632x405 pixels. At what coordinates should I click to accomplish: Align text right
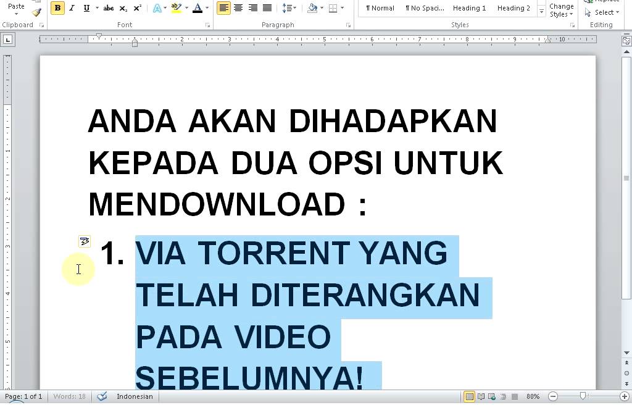[252, 7]
